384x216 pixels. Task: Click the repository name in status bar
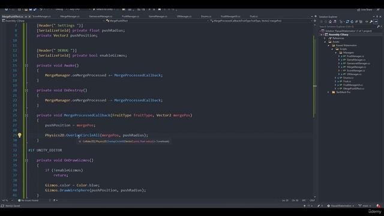tap(340, 206)
